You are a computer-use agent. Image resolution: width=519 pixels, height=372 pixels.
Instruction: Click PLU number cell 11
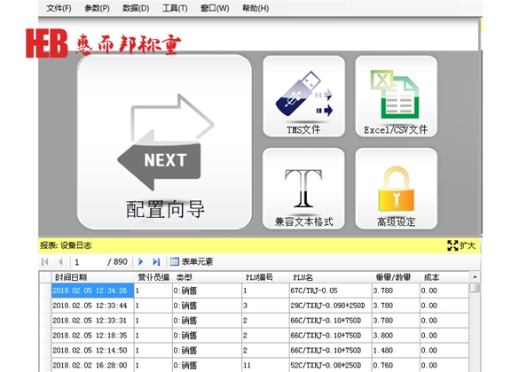pos(265,365)
